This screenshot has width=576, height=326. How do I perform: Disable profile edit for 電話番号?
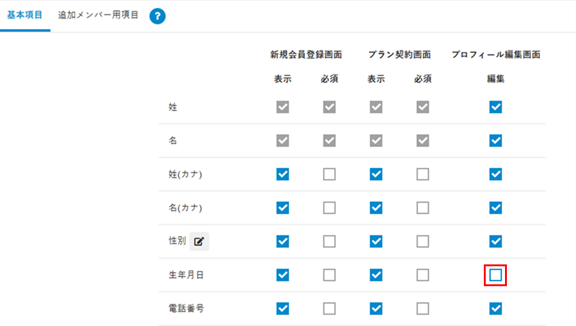(x=496, y=309)
